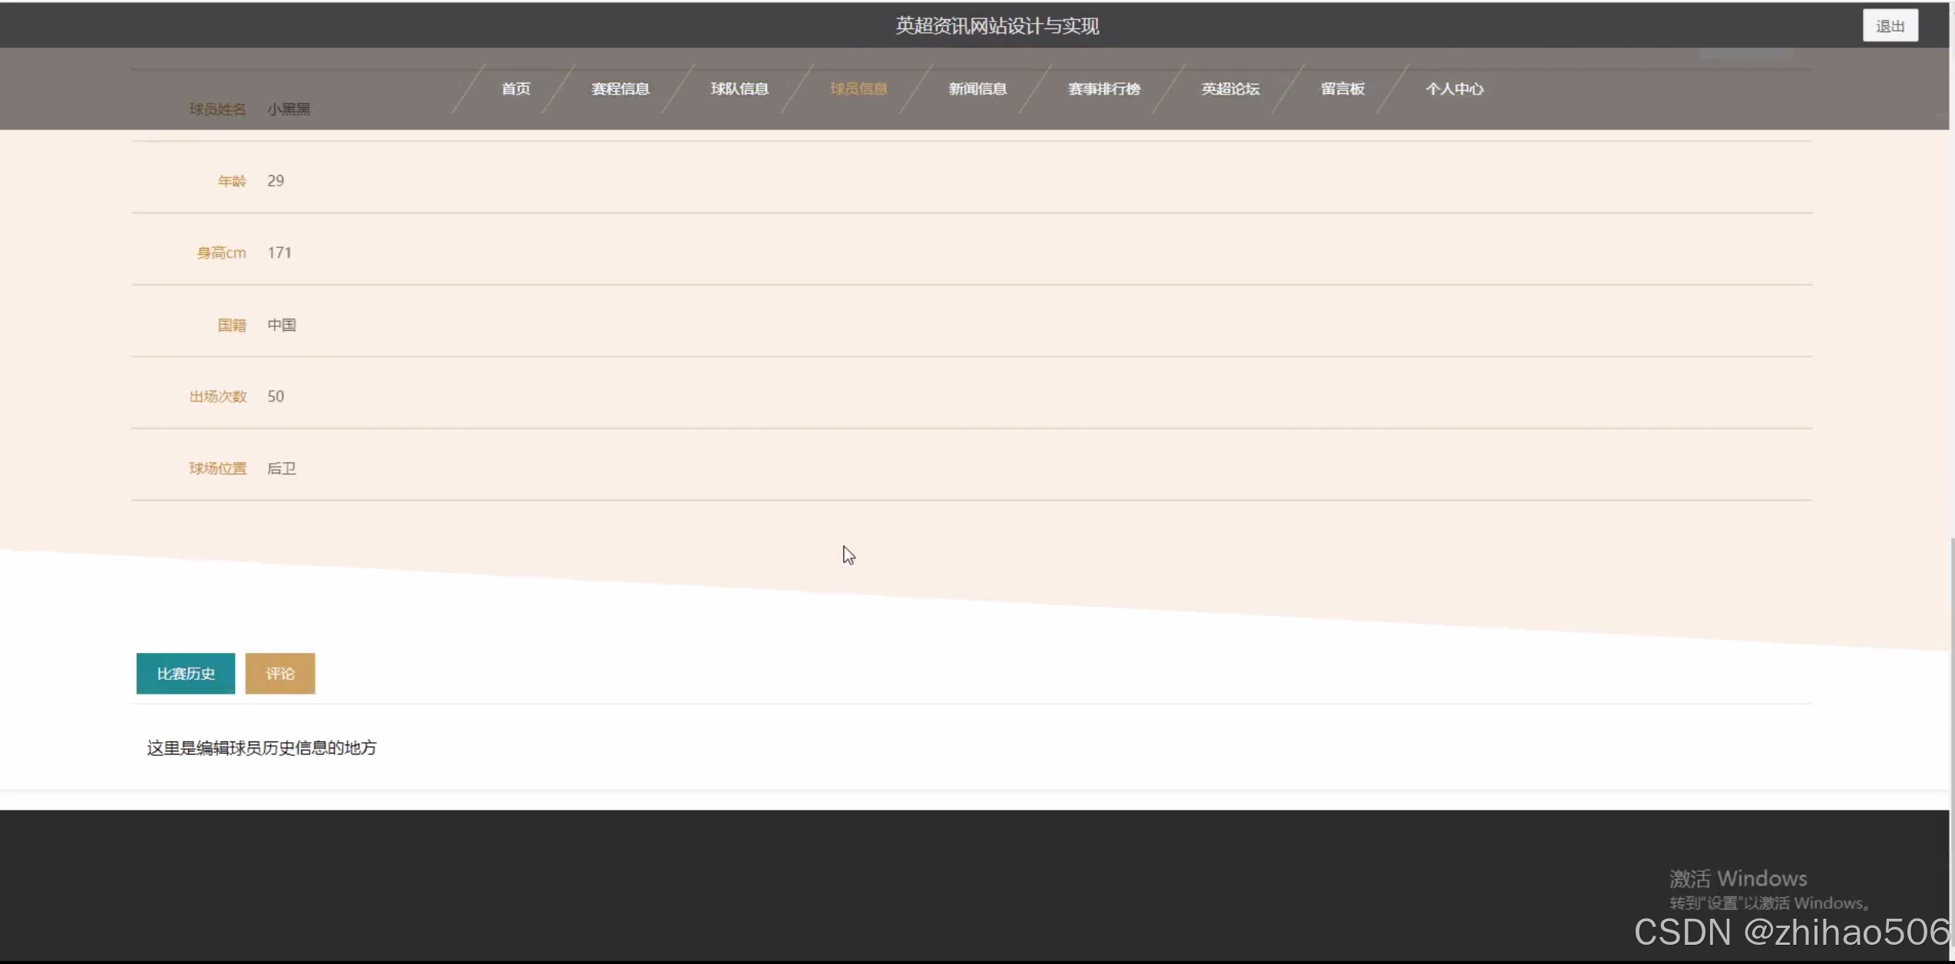Go to 赛程信息 schedule page
Screen dimensions: 1955x964
[x=620, y=89]
